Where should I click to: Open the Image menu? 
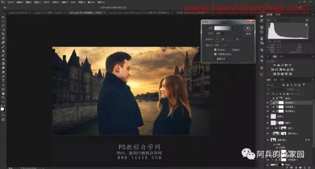29,2
